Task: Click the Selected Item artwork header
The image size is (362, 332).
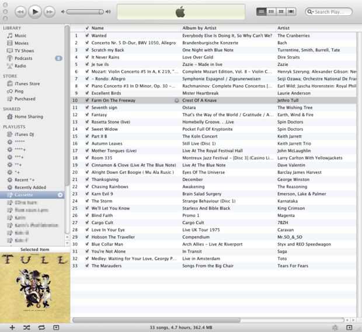Action: [x=35, y=249]
